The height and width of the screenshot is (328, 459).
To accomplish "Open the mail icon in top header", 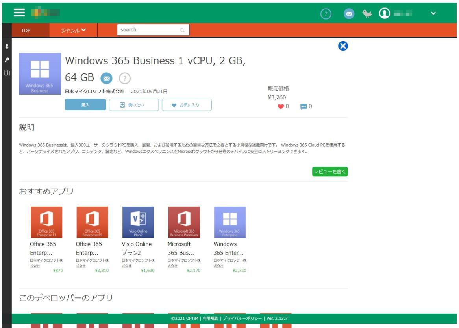I will [349, 14].
